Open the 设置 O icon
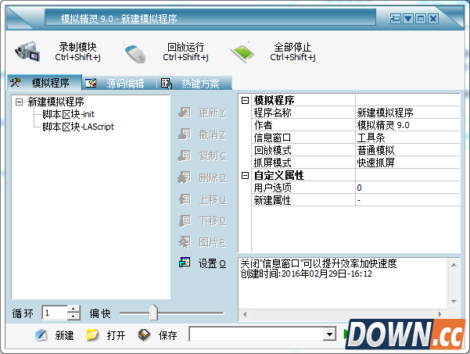The image size is (470, 354). pos(185,263)
